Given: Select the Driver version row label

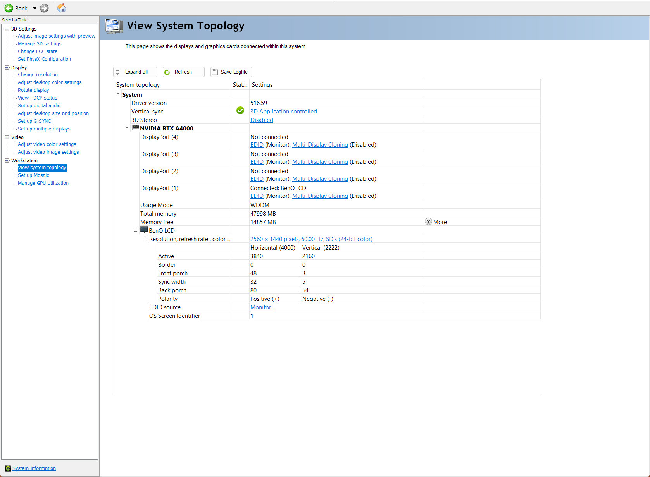Looking at the screenshot, I should 149,103.
